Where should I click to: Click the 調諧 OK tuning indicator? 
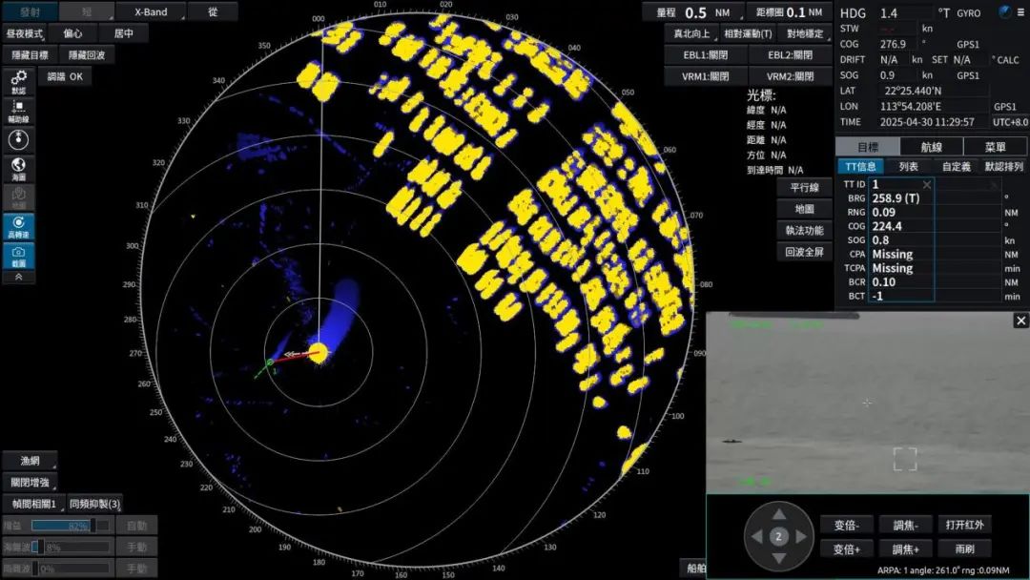point(65,77)
